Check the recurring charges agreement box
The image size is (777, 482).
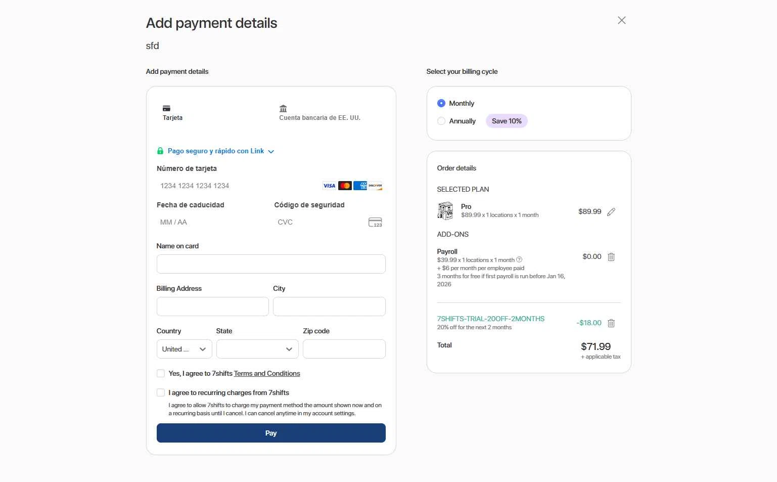161,392
